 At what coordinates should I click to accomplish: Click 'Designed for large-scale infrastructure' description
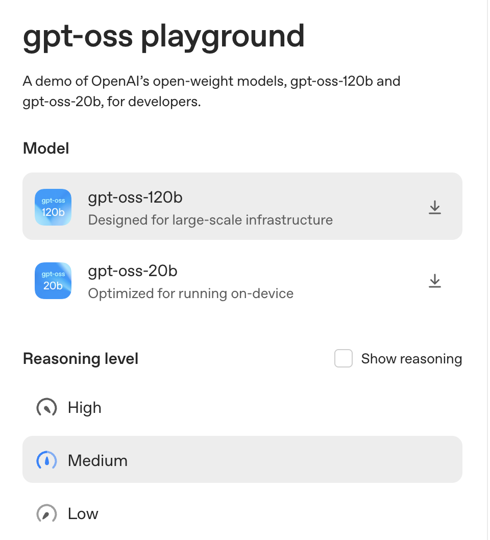(210, 220)
